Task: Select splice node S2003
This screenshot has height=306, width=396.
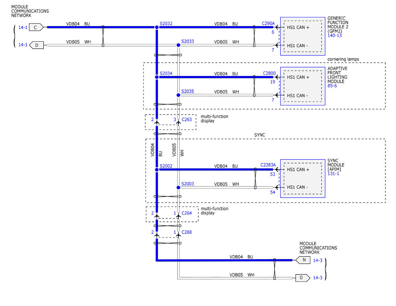Action: pos(178,187)
